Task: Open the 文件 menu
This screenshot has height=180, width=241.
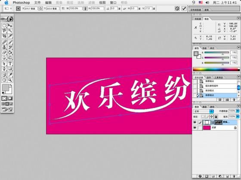Action: click(37, 3)
